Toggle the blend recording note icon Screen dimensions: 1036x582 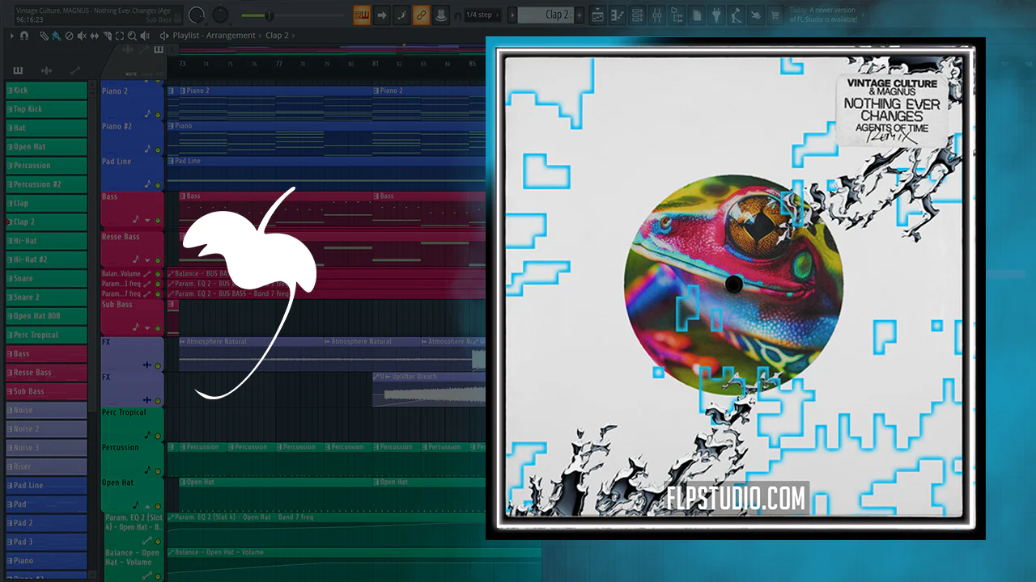401,15
